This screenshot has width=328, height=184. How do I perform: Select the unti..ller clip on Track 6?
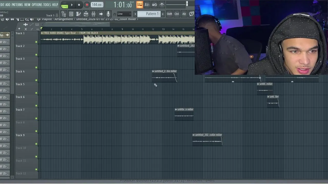pos(273,101)
